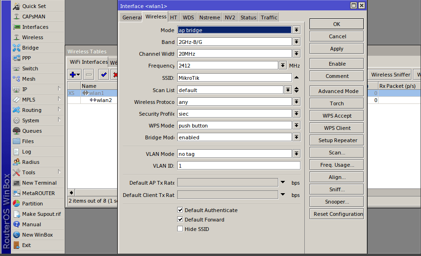The height and width of the screenshot is (256, 421).
Task: Toggle Default Authenticate checkbox
Action: coord(180,210)
